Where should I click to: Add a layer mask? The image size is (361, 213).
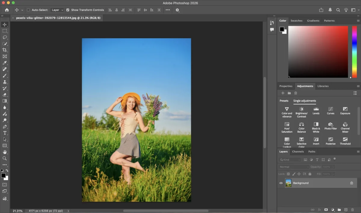pos(326,210)
